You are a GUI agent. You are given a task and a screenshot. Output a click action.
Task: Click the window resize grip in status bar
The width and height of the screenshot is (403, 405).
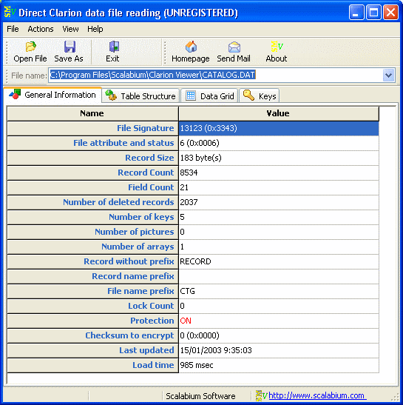pyautogui.click(x=396, y=397)
